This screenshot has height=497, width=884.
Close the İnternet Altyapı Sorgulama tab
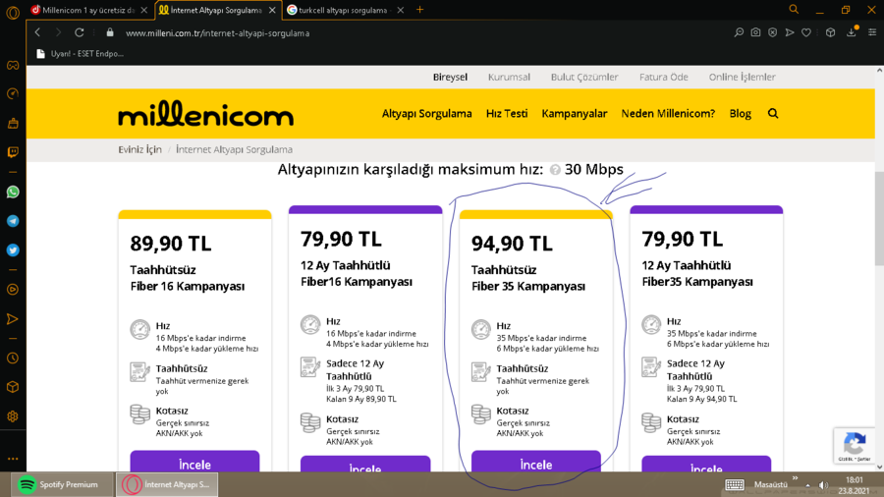[272, 10]
